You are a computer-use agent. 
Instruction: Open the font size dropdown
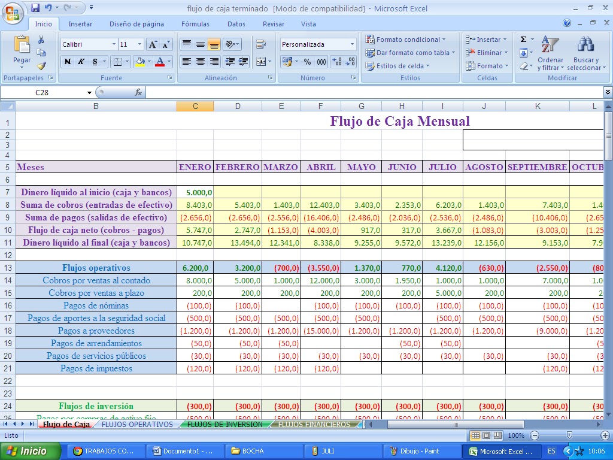(x=139, y=44)
